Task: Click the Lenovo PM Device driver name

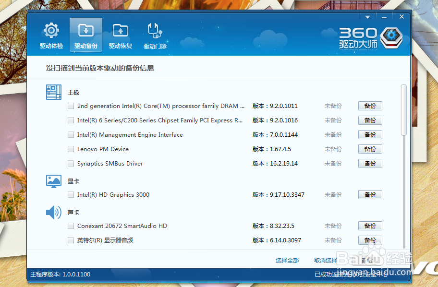Action: click(103, 149)
